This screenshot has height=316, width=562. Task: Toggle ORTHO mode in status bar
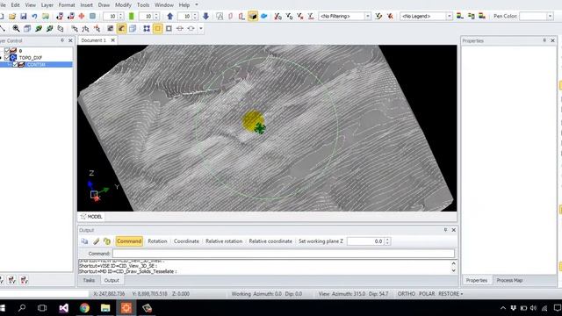point(406,294)
